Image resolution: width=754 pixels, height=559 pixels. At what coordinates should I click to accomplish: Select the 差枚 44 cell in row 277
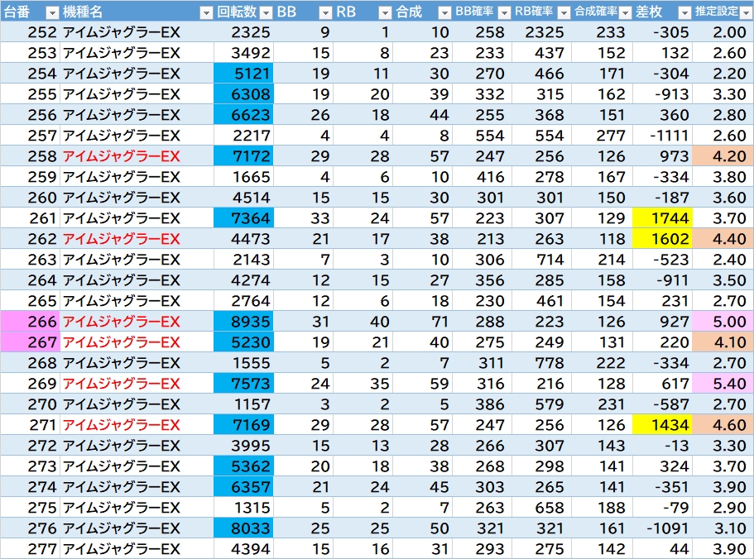(662, 548)
